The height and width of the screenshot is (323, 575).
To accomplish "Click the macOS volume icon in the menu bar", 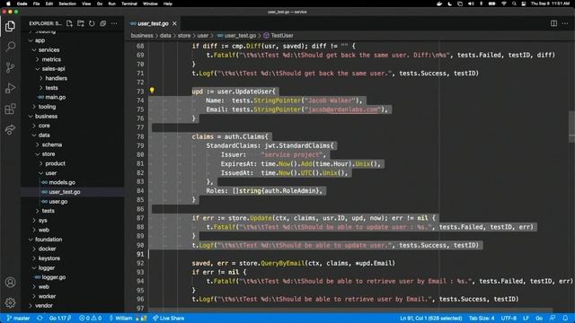I will coord(471,4).
